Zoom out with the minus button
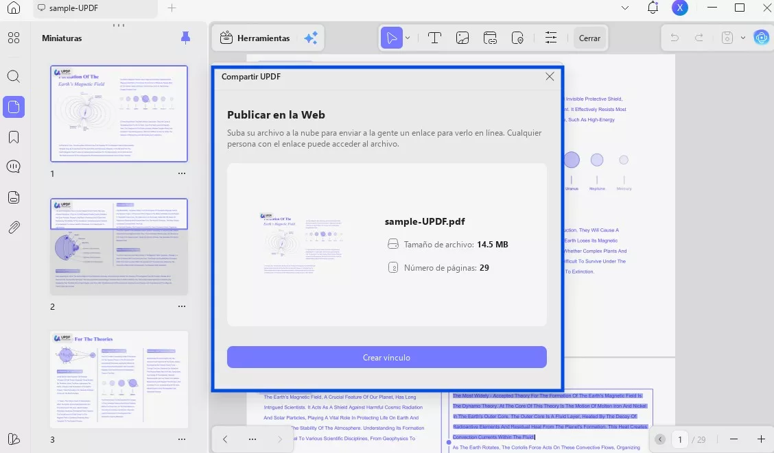Viewport: 774px width, 453px height. [x=734, y=439]
